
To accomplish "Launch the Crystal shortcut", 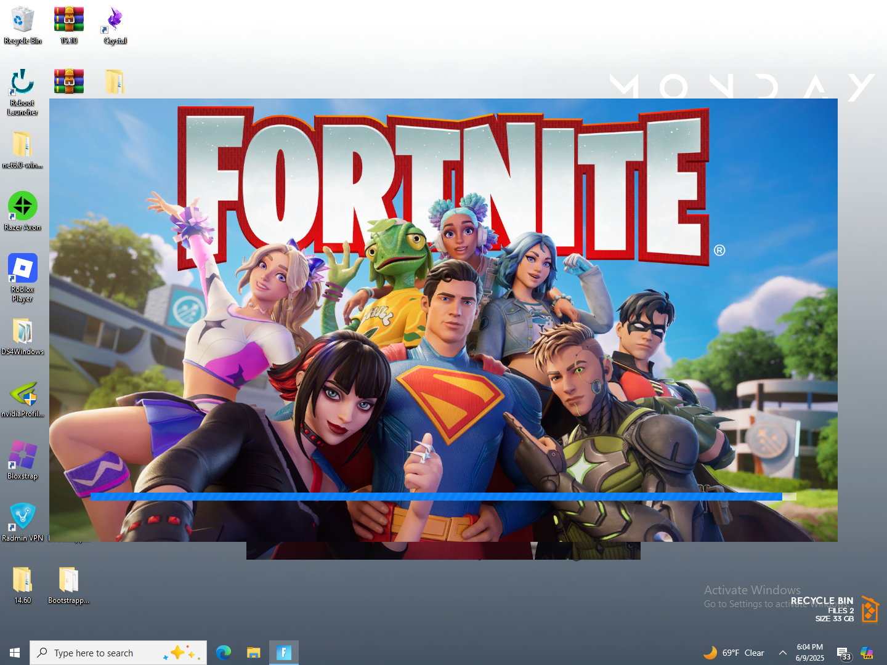I will tap(115, 25).
